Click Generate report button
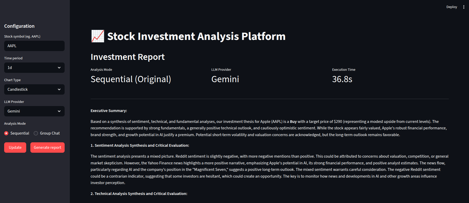The width and height of the screenshot is (469, 203). click(47, 148)
